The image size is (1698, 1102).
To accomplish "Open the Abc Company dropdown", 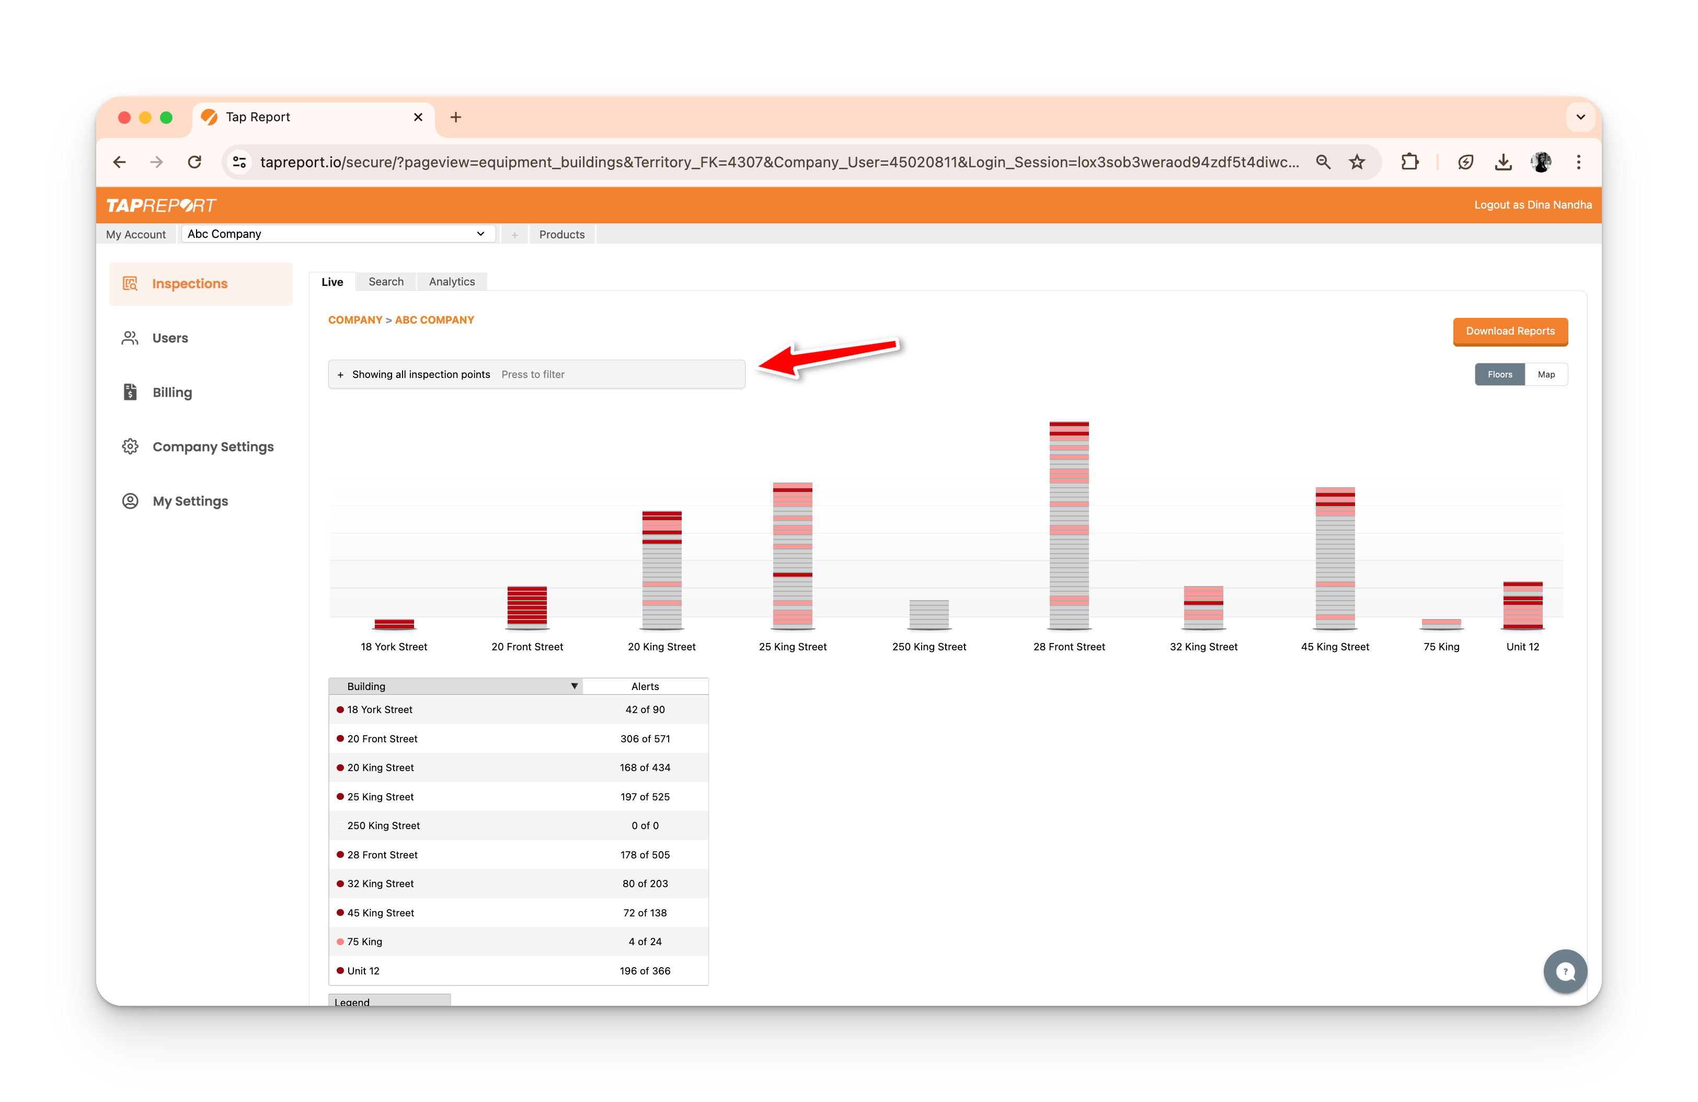I will (x=338, y=234).
